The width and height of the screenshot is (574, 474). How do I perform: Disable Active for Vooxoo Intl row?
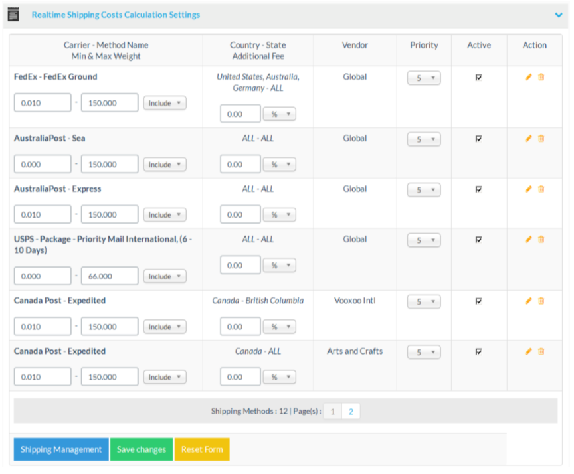pyautogui.click(x=478, y=301)
